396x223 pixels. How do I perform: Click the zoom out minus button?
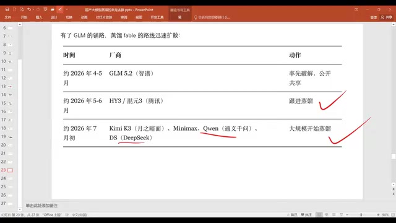click(347, 215)
